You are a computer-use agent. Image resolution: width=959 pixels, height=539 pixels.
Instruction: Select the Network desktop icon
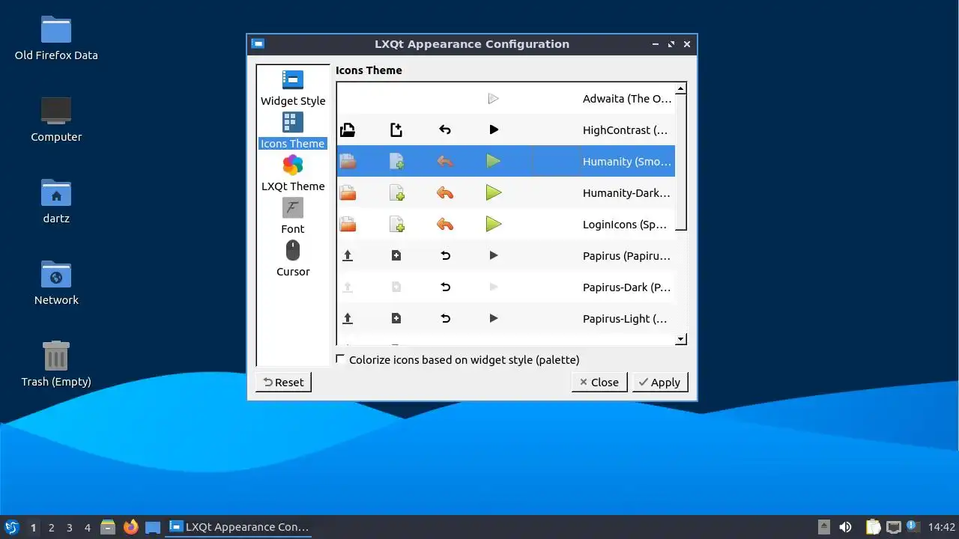56,283
